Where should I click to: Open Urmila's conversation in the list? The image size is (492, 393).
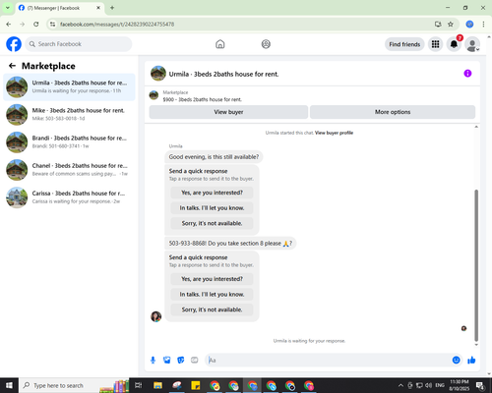69,87
